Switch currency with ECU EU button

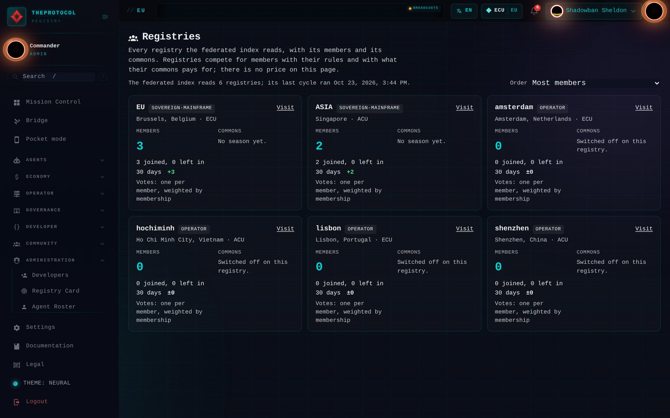pos(502,11)
